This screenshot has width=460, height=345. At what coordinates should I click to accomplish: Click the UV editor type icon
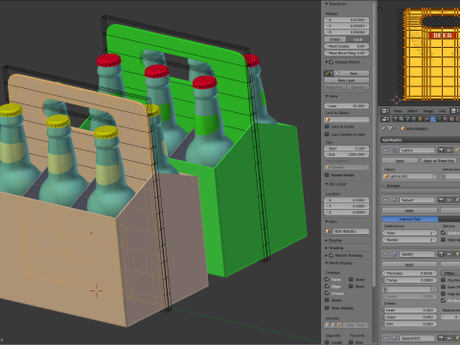(385, 110)
